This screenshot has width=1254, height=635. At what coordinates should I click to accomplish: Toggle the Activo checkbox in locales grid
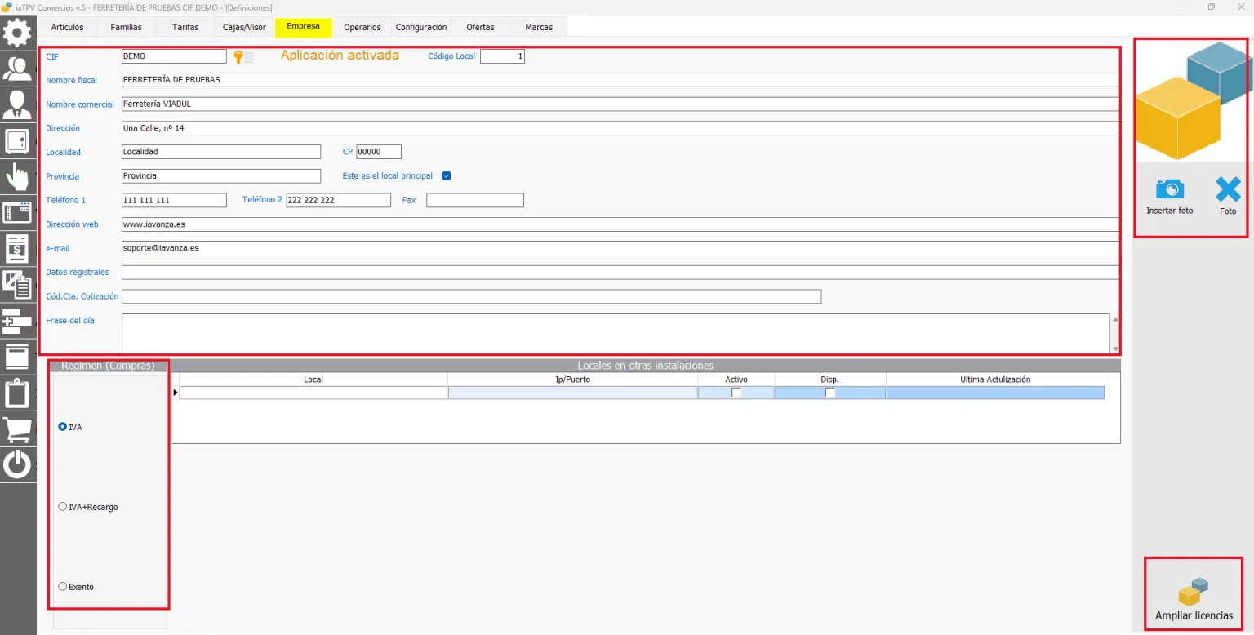click(x=736, y=393)
